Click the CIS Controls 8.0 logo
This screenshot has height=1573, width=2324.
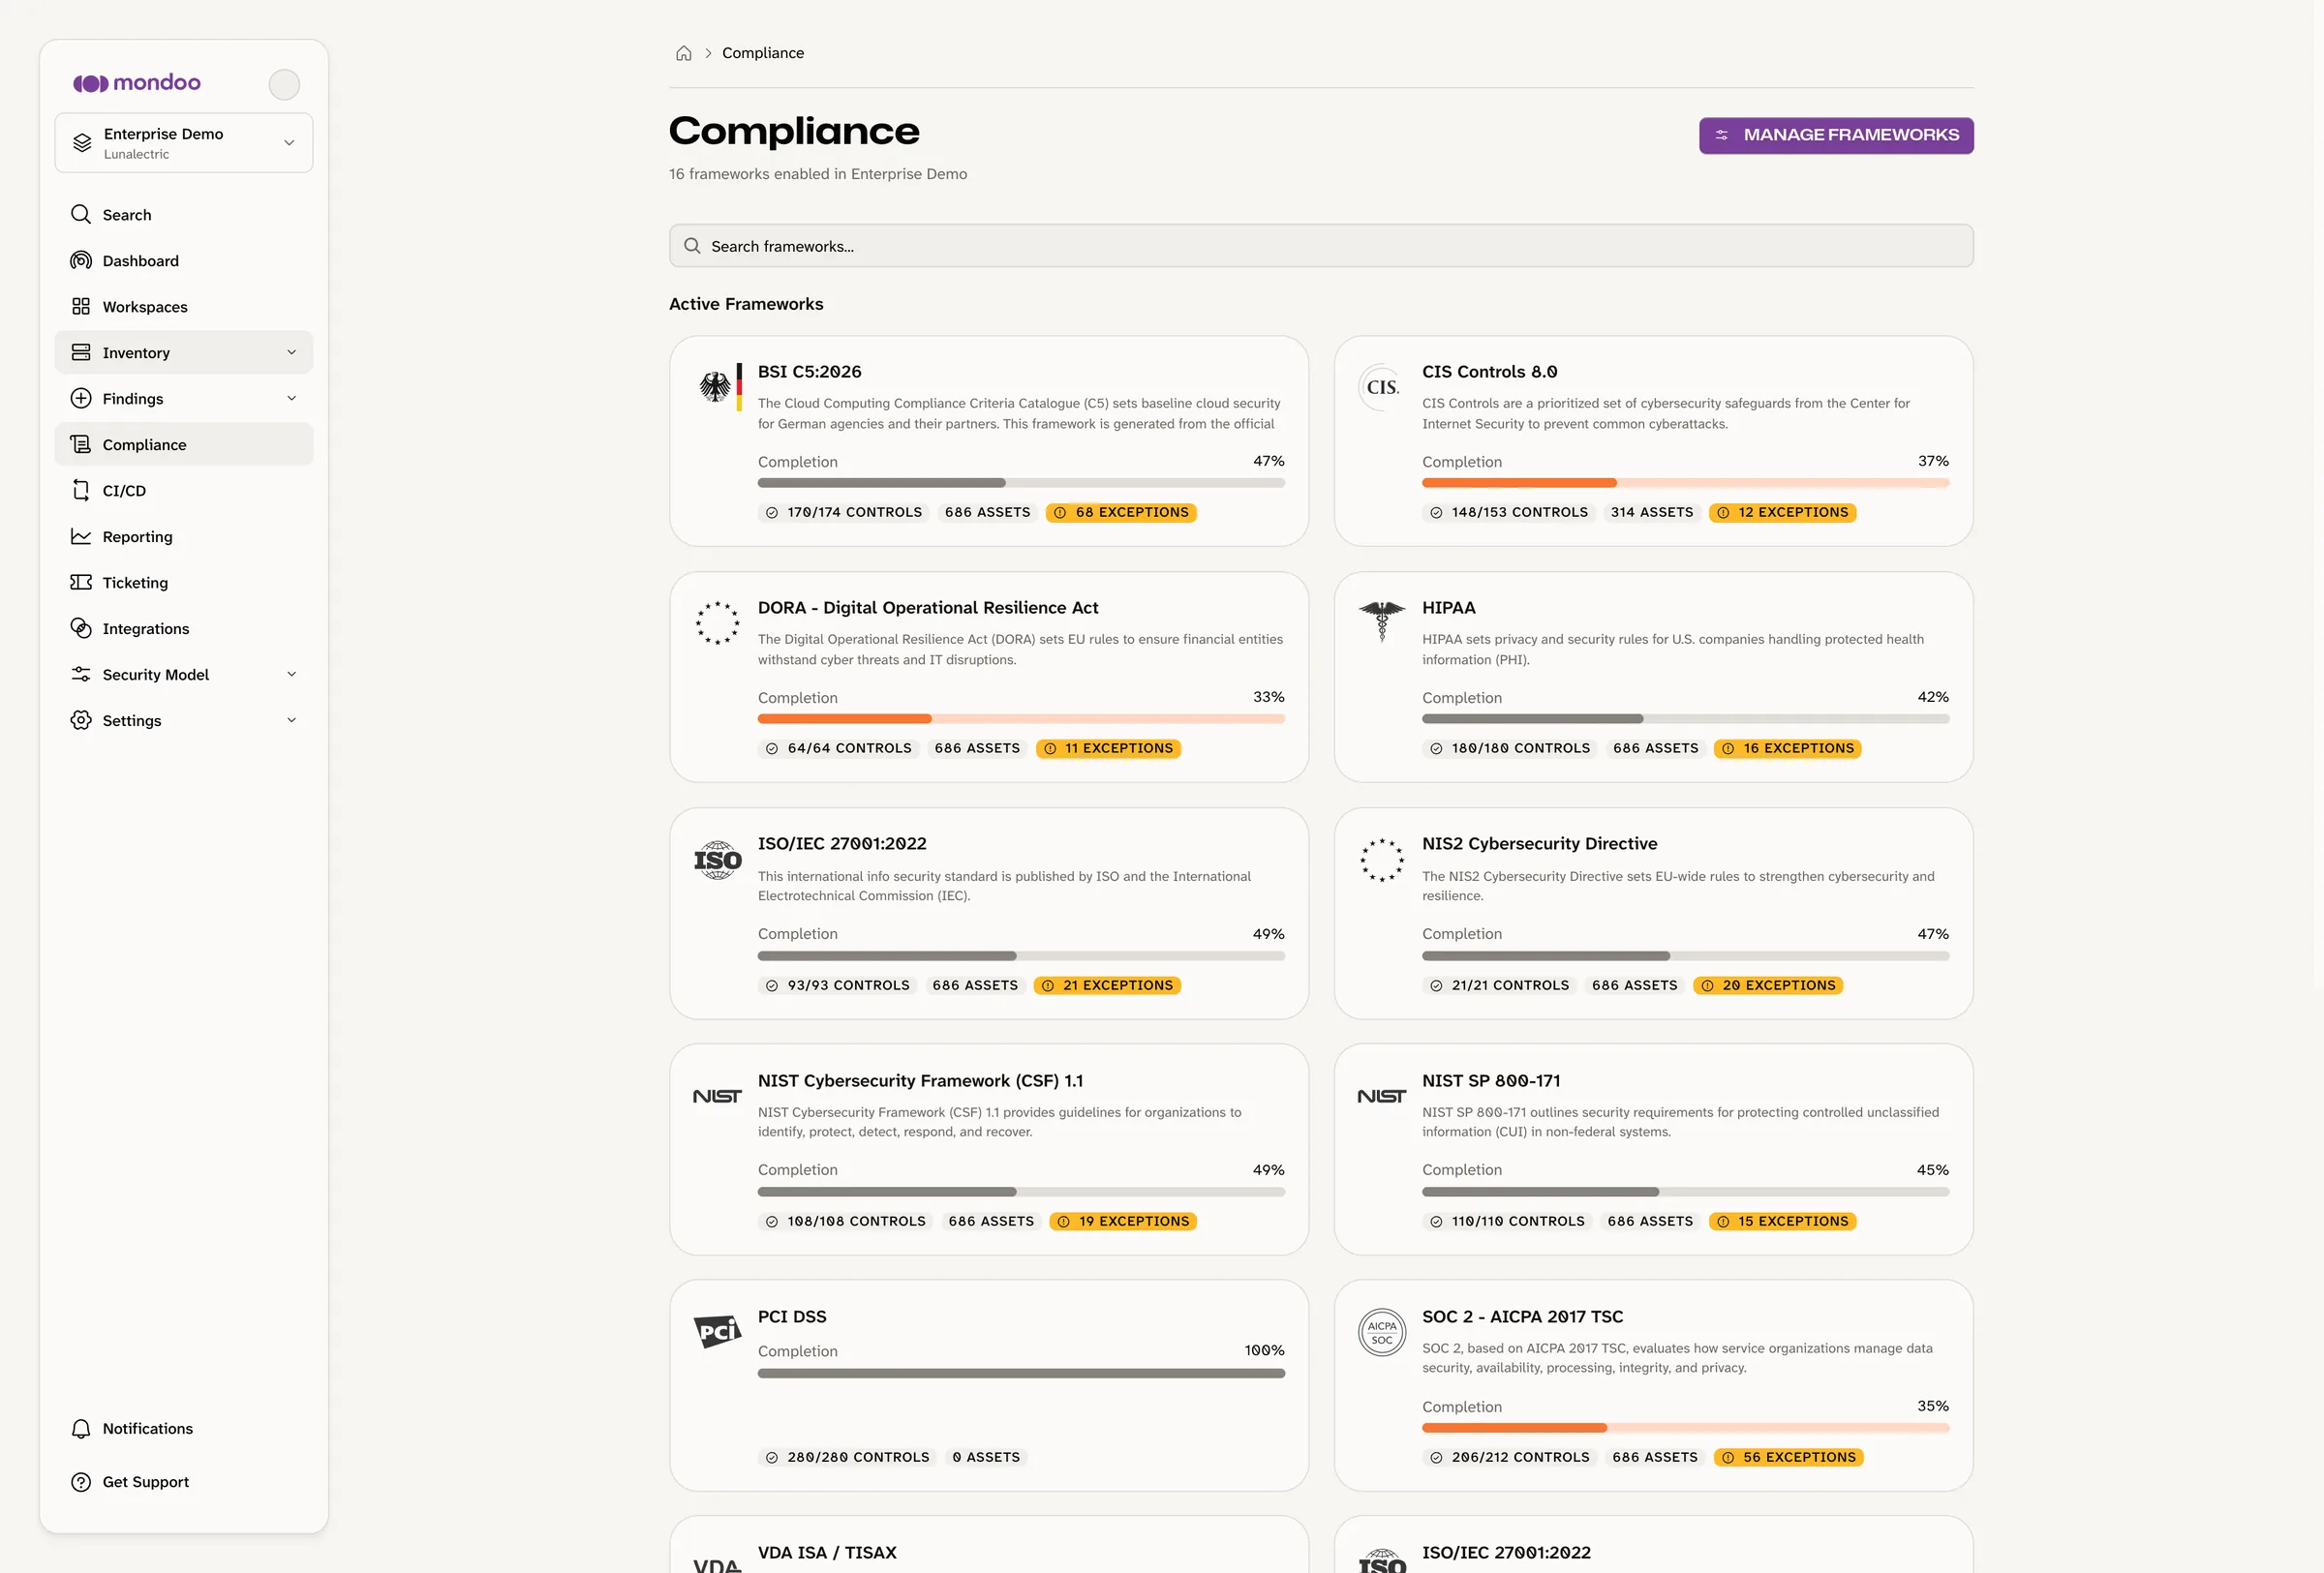click(x=1382, y=387)
